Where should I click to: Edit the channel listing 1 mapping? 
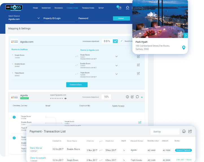140,122
